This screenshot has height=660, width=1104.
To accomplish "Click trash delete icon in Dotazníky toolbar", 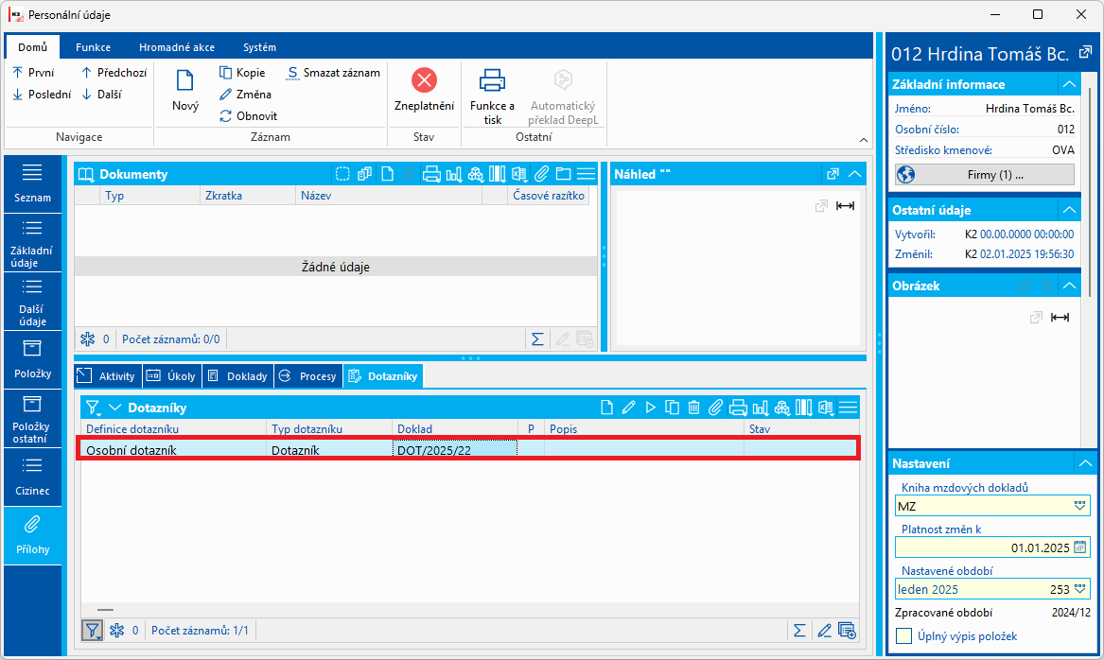I will pos(694,408).
